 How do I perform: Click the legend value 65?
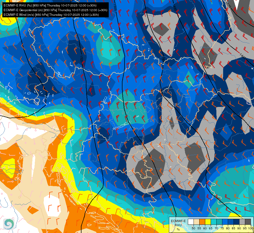pyautogui.click(x=211, y=228)
